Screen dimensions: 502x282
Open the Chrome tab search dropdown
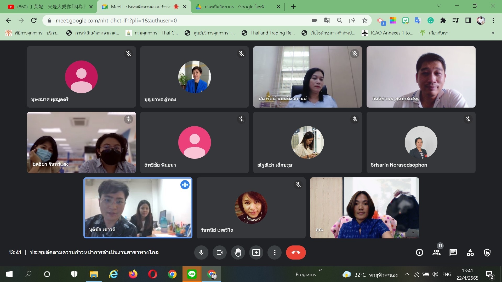(439, 6)
